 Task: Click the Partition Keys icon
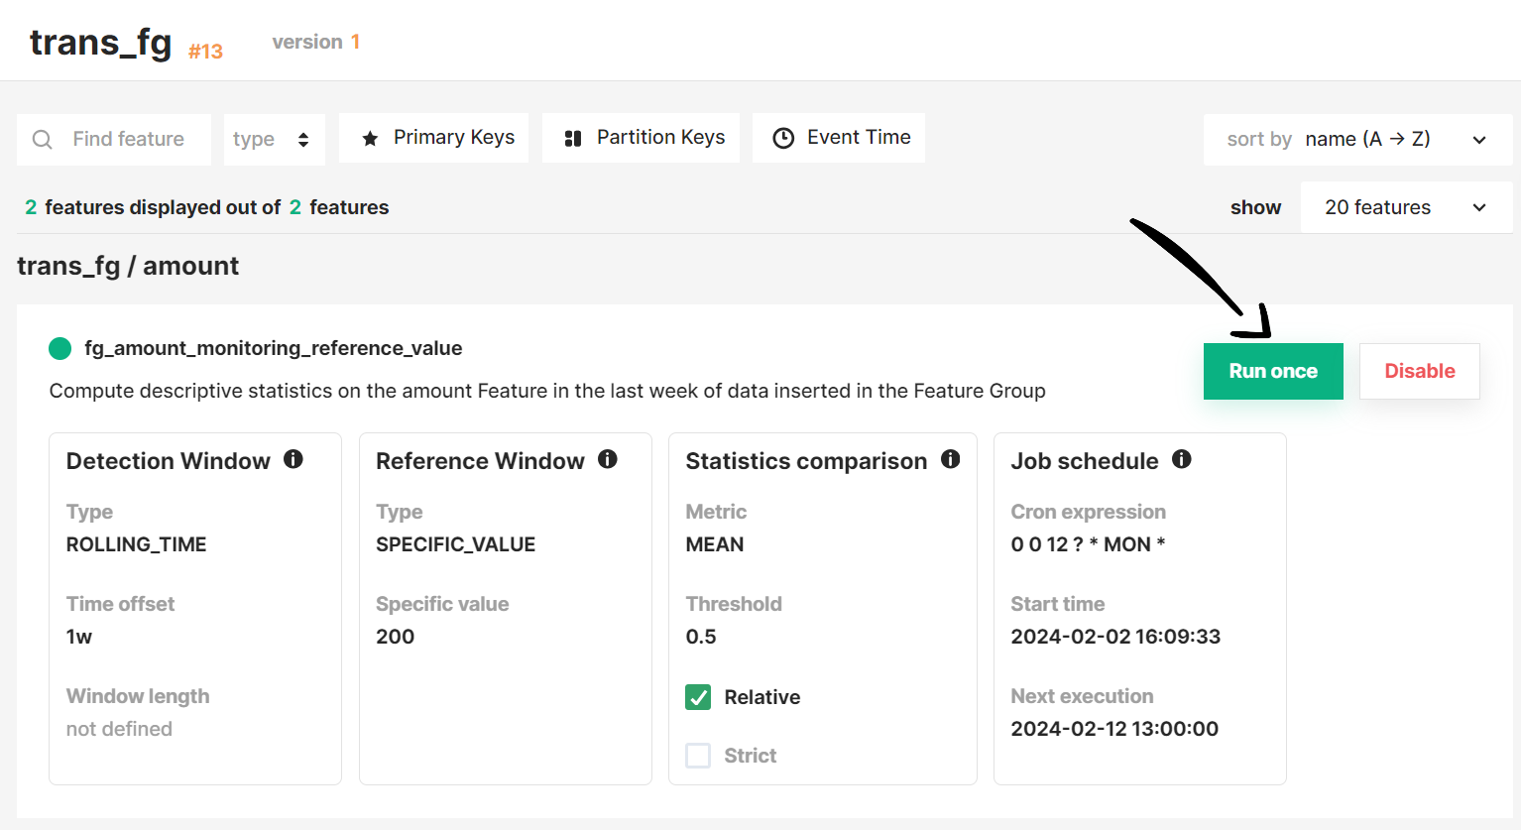pyautogui.click(x=573, y=137)
